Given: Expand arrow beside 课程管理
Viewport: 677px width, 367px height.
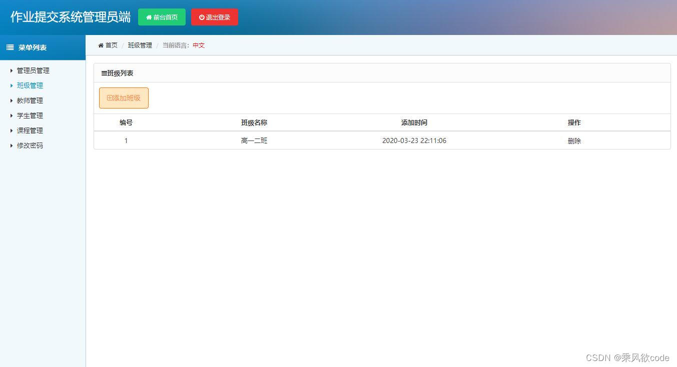Looking at the screenshot, I should 12,130.
